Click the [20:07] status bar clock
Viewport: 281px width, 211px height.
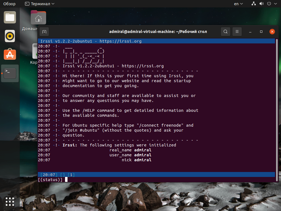[x=49, y=175]
